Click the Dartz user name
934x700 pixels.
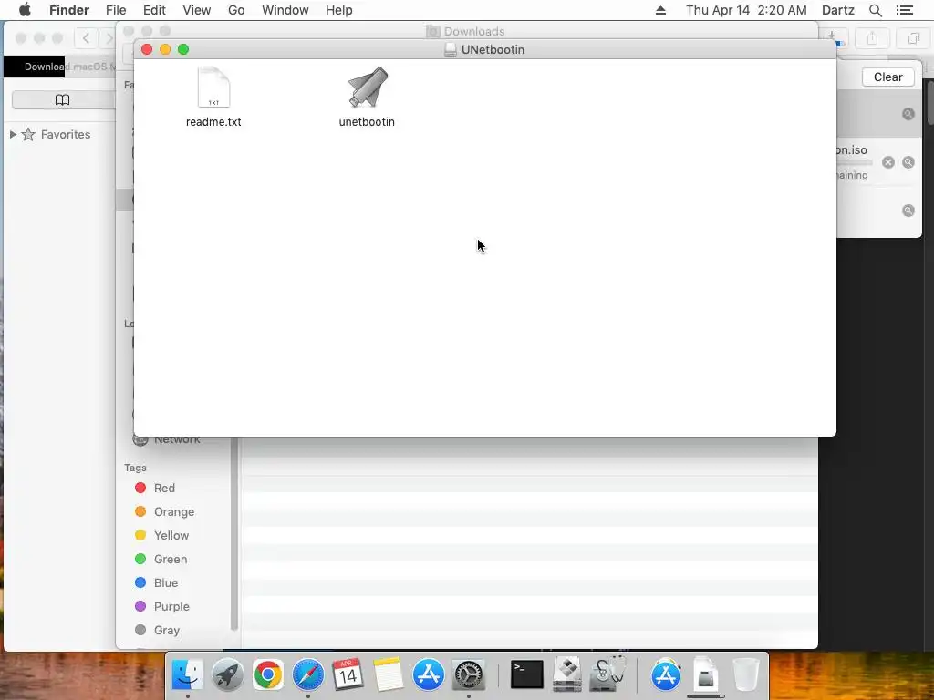[x=838, y=10]
